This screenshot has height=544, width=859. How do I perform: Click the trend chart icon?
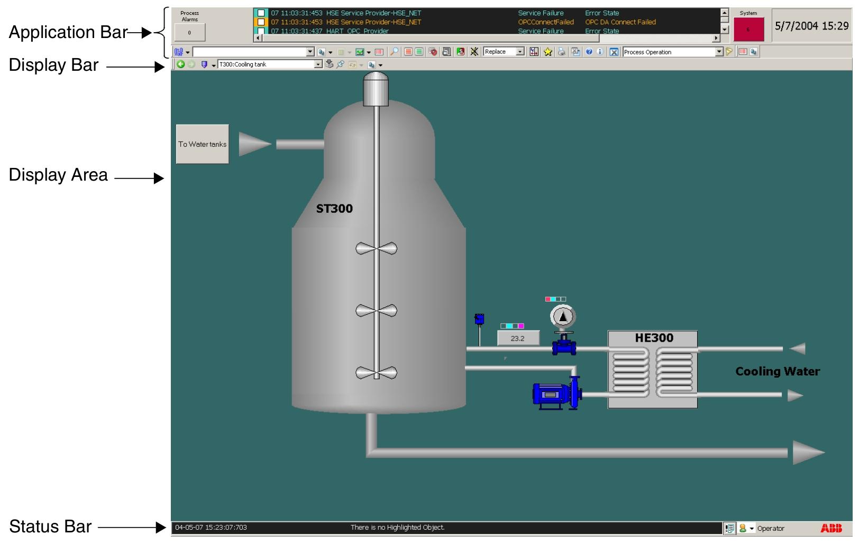360,52
